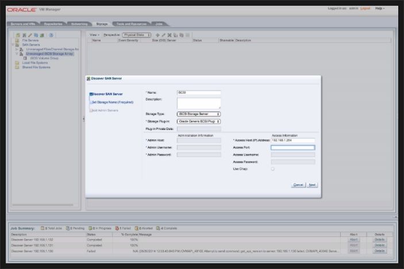Select Shared File Systems folder
Image resolution: width=404 pixels, height=269 pixels.
[x=36, y=67]
